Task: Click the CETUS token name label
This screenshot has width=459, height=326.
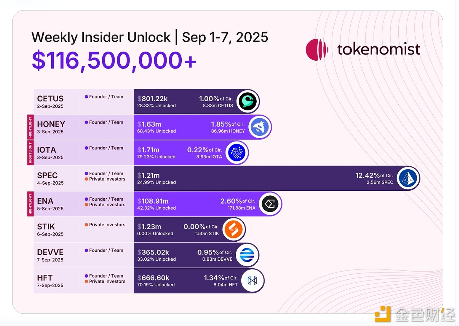Action: coord(50,99)
